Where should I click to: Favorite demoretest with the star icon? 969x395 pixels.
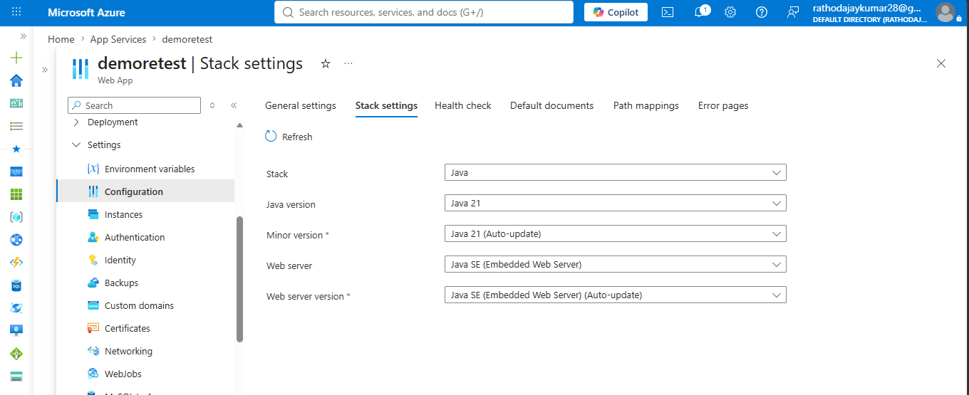pos(326,63)
